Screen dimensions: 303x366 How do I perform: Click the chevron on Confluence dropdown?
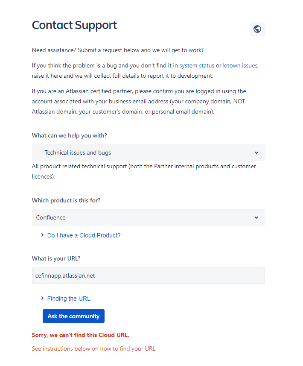click(256, 217)
